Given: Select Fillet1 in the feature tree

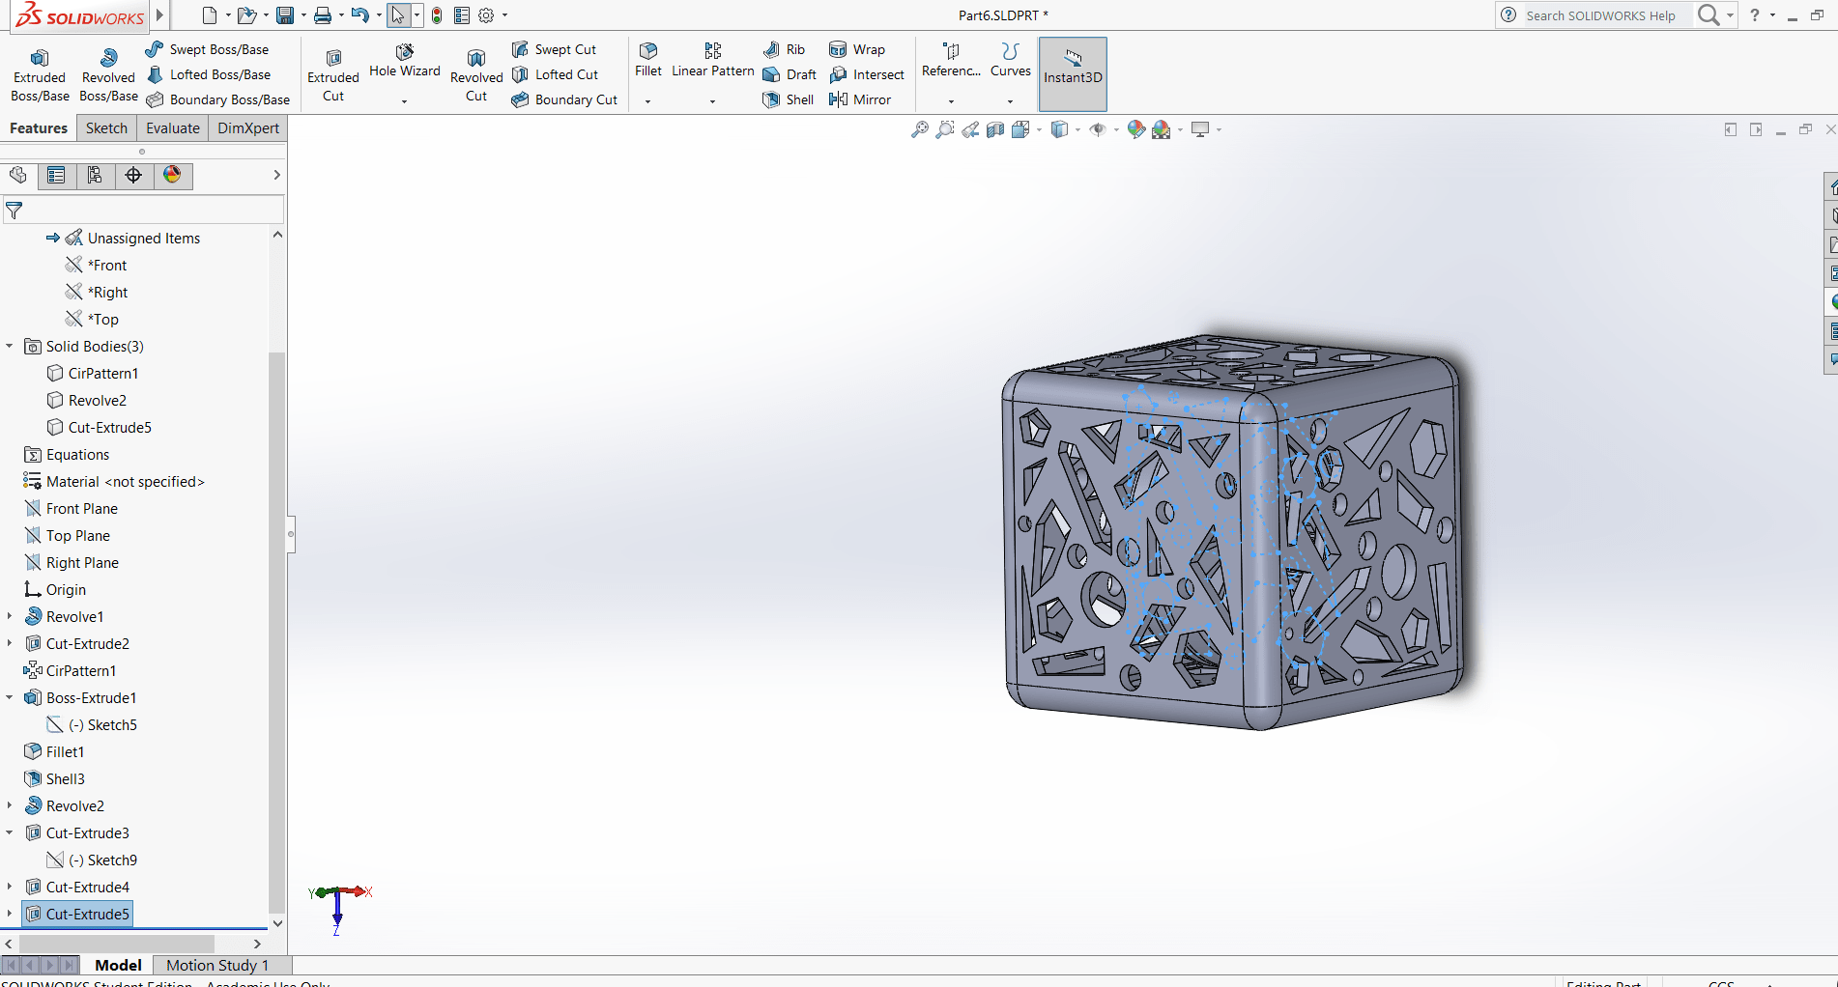Looking at the screenshot, I should click(x=65, y=751).
